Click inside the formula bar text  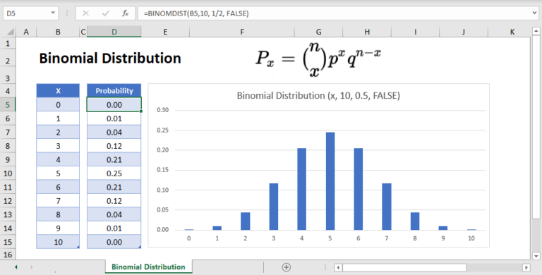click(x=196, y=13)
